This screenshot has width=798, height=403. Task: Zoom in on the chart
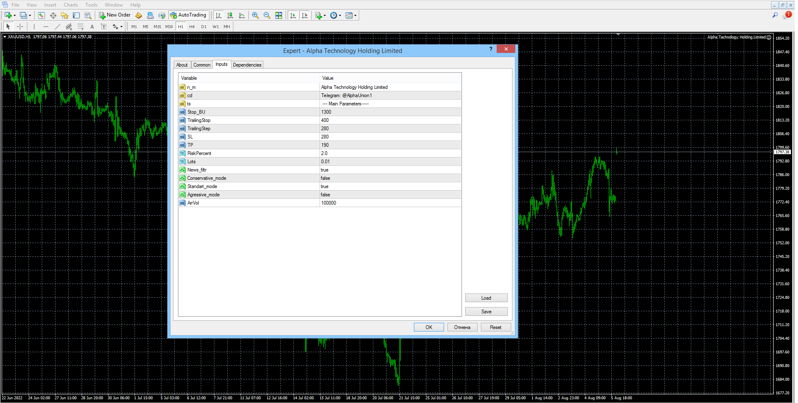click(x=255, y=15)
